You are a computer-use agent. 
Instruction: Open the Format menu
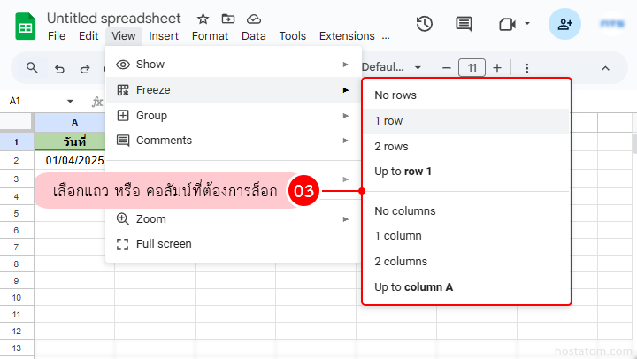click(x=210, y=36)
